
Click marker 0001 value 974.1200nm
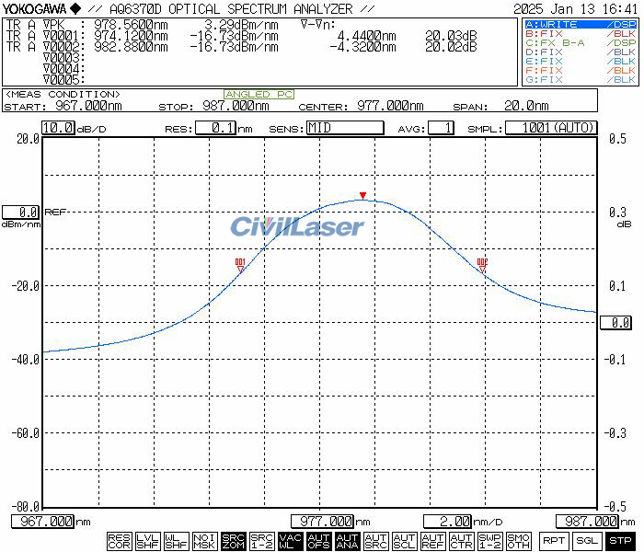(131, 36)
